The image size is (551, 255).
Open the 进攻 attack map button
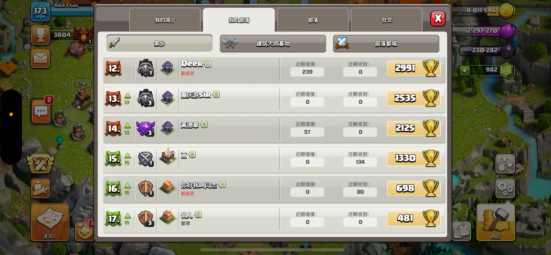[49, 222]
